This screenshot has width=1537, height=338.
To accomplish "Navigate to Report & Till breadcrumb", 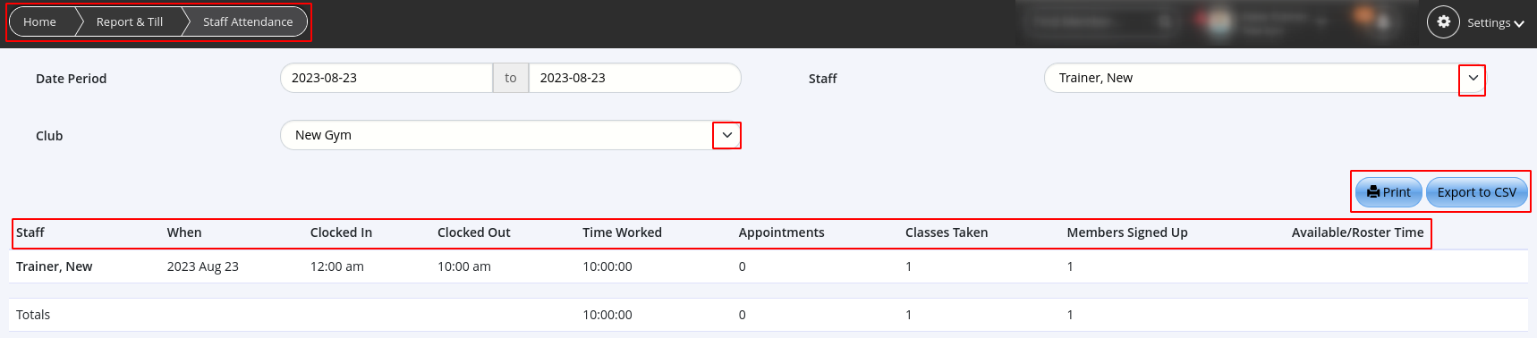I will (x=130, y=21).
